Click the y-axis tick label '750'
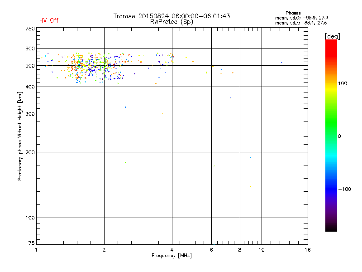 (30, 29)
